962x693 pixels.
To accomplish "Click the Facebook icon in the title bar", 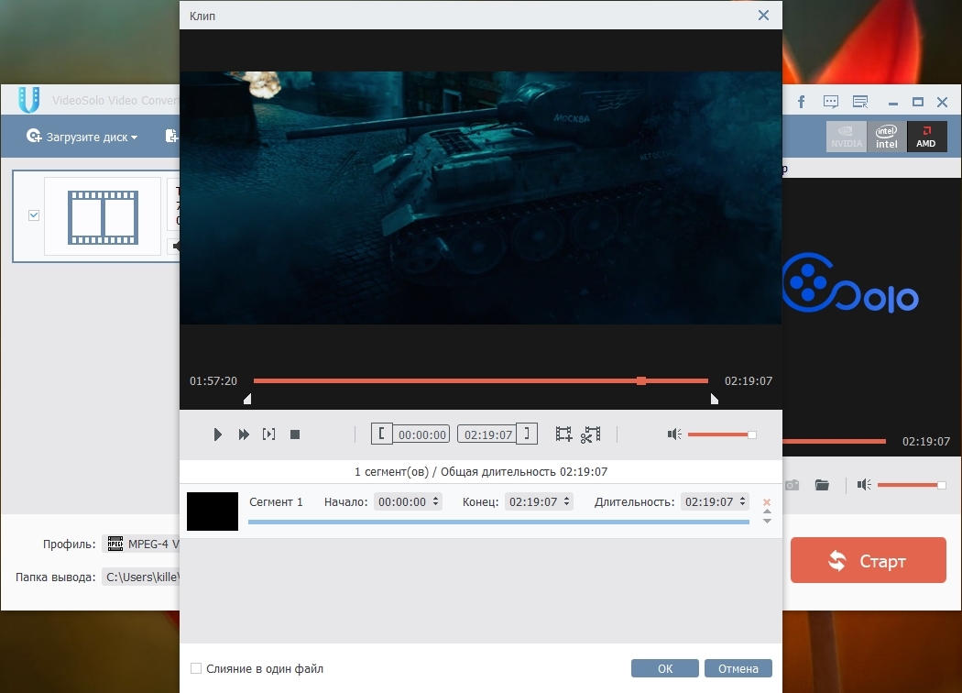I will tap(801, 101).
